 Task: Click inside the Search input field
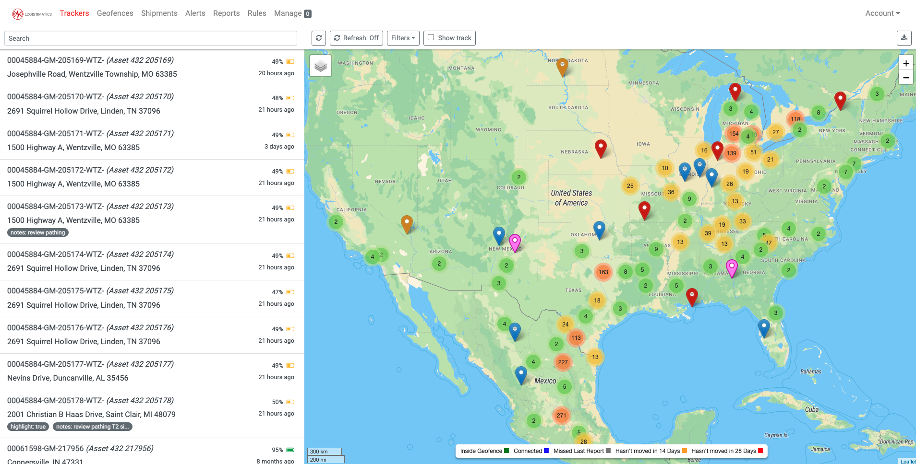(150, 38)
